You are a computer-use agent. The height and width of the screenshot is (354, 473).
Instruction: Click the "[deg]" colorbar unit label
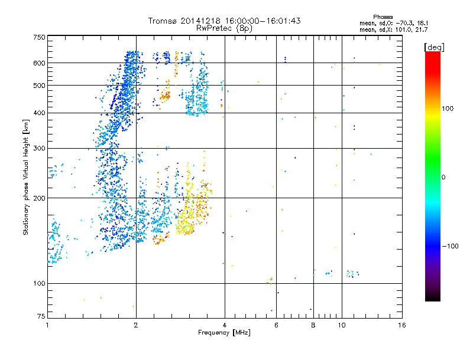[x=434, y=48]
